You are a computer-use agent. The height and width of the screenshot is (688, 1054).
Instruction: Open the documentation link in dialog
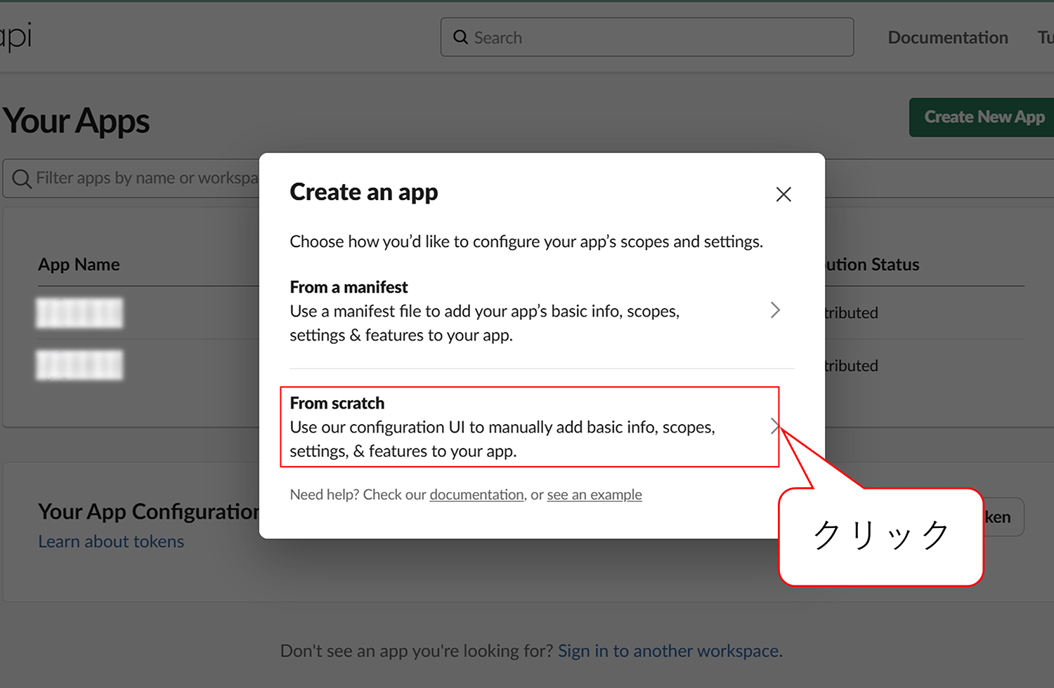pos(476,495)
